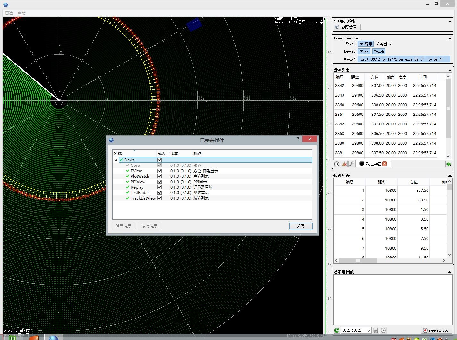Toggle the TestRadar load checkbox
Viewport: 457px width, 340px height.
[x=159, y=193]
